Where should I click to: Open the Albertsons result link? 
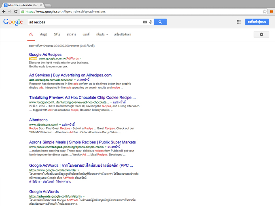pos(38,120)
